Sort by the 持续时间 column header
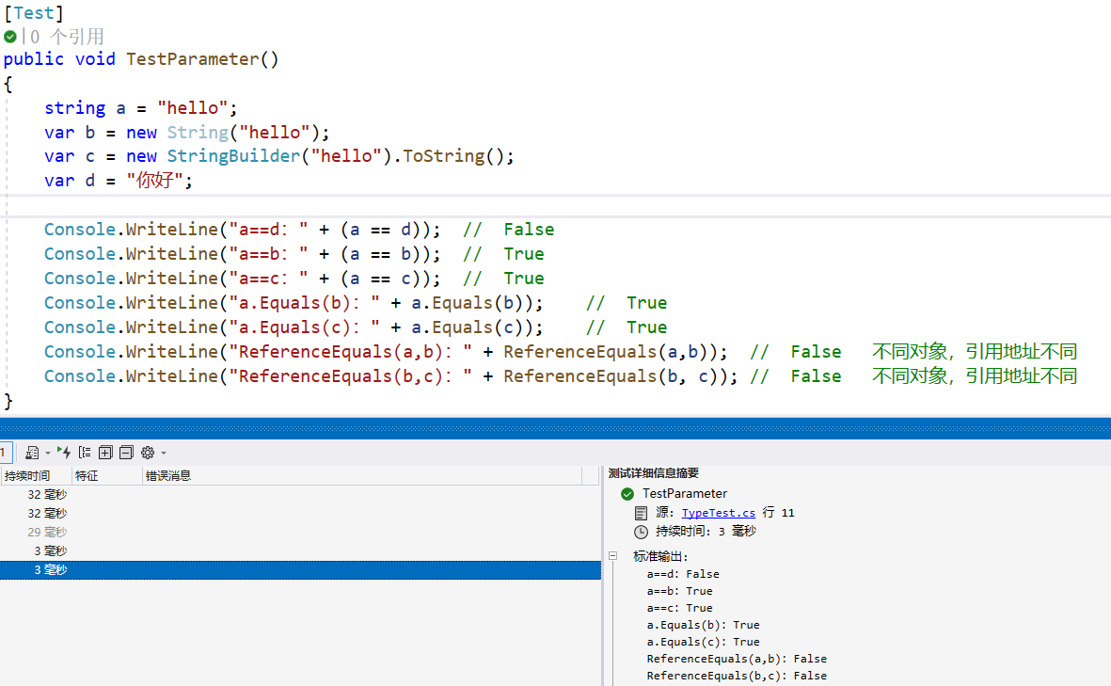This screenshot has height=686, width=1111. (x=27, y=476)
